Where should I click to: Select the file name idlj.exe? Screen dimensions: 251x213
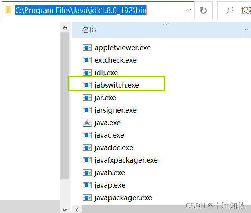106,73
